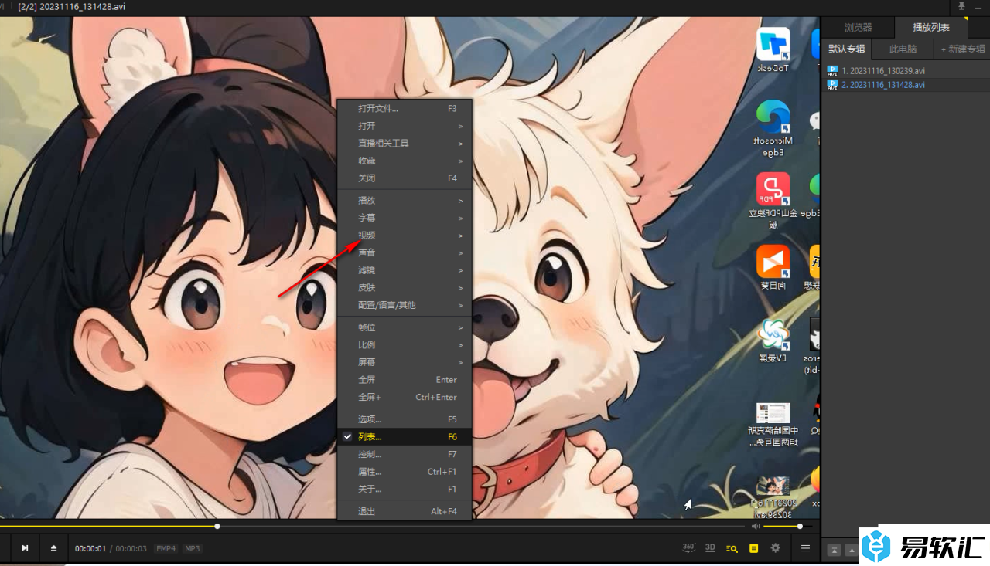The image size is (990, 566).
Task: Open the playlist search icon
Action: (732, 548)
